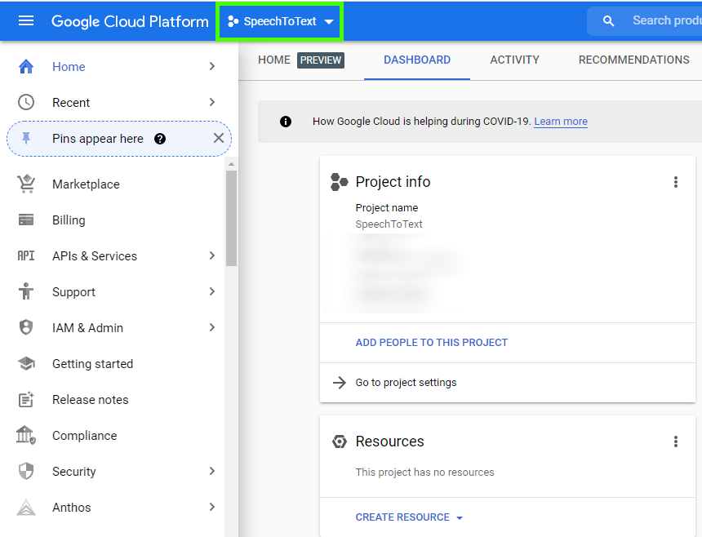Open Security via the shield icon
The width and height of the screenshot is (702, 537).
[x=25, y=471]
